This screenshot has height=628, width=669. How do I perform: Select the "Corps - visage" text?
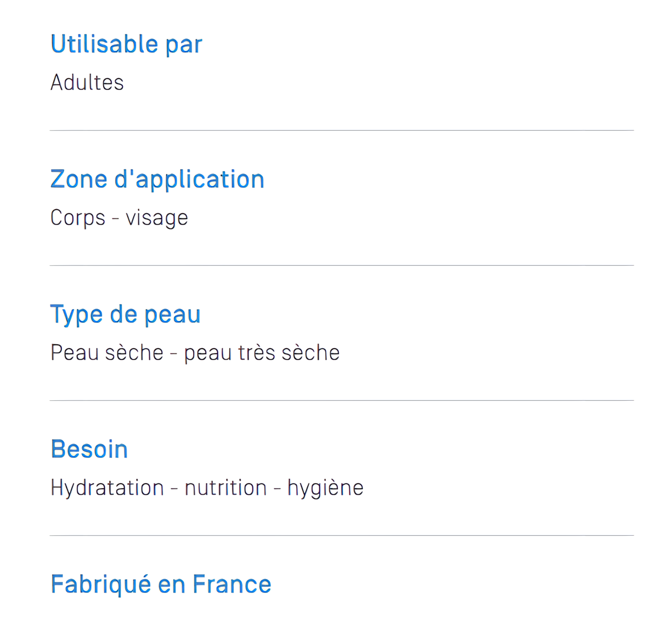119,218
